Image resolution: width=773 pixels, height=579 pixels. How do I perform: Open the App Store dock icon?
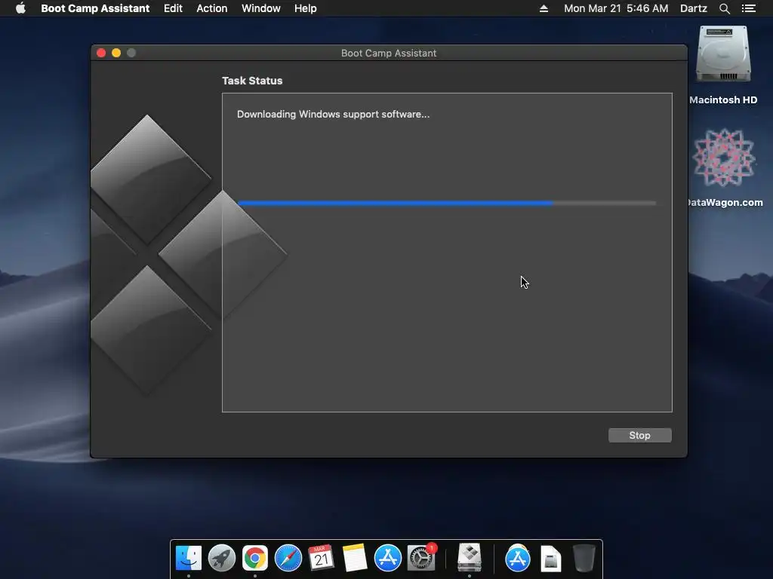pyautogui.click(x=388, y=558)
